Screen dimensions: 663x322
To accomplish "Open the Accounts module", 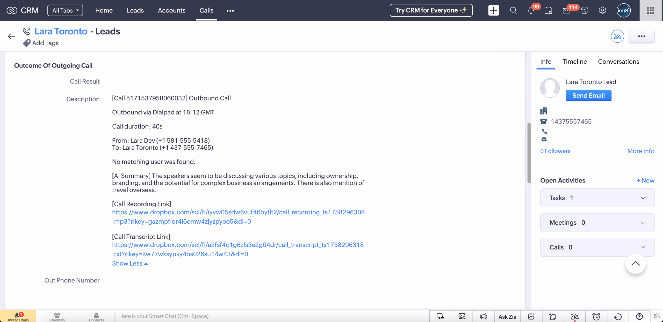I will tap(172, 10).
